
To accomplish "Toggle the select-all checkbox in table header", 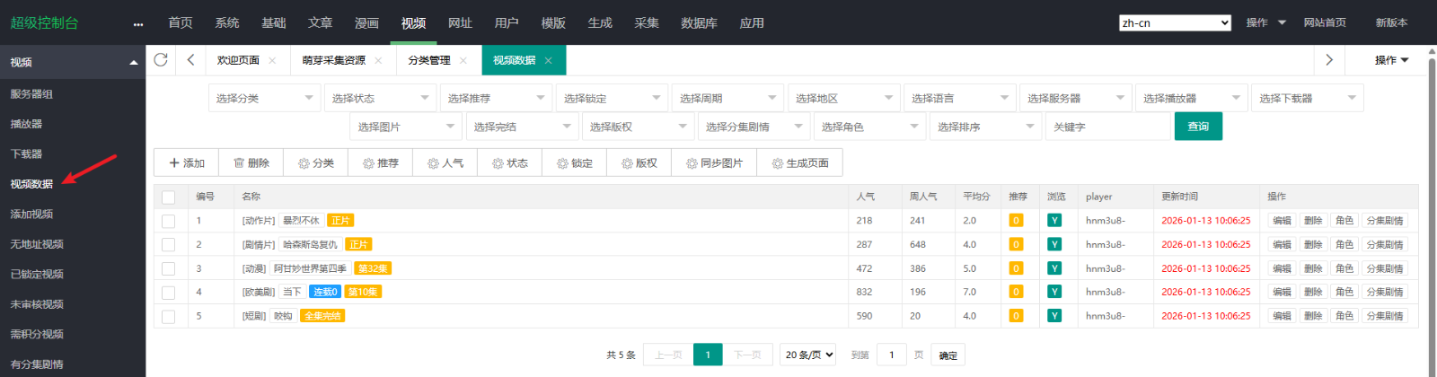I will click(168, 197).
